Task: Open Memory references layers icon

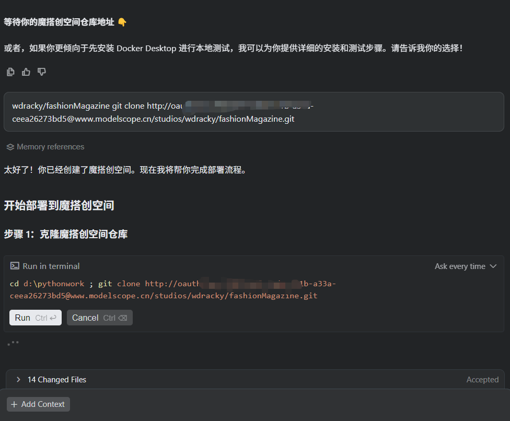Action: pyautogui.click(x=10, y=147)
